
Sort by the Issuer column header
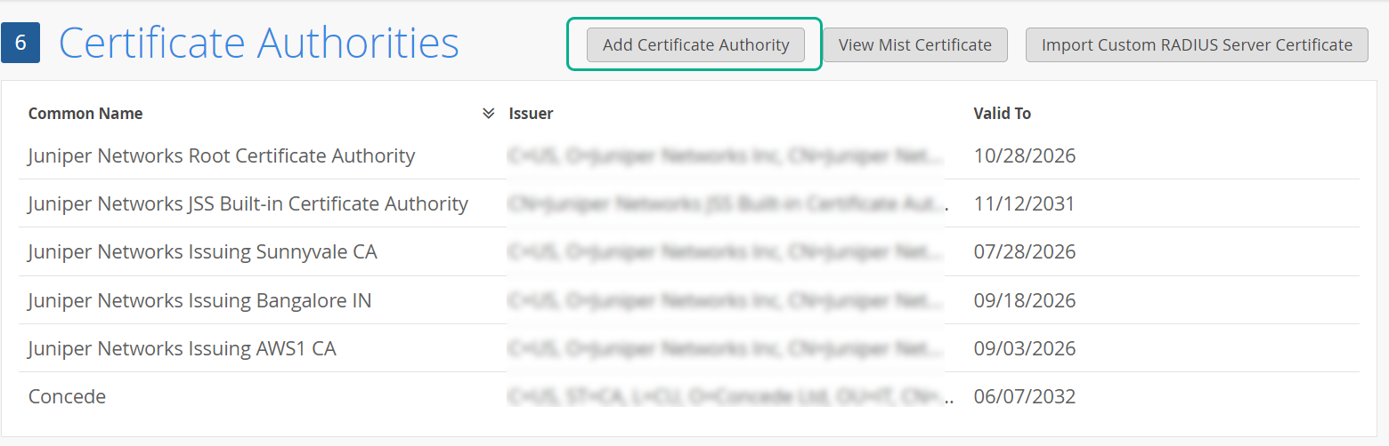(531, 114)
